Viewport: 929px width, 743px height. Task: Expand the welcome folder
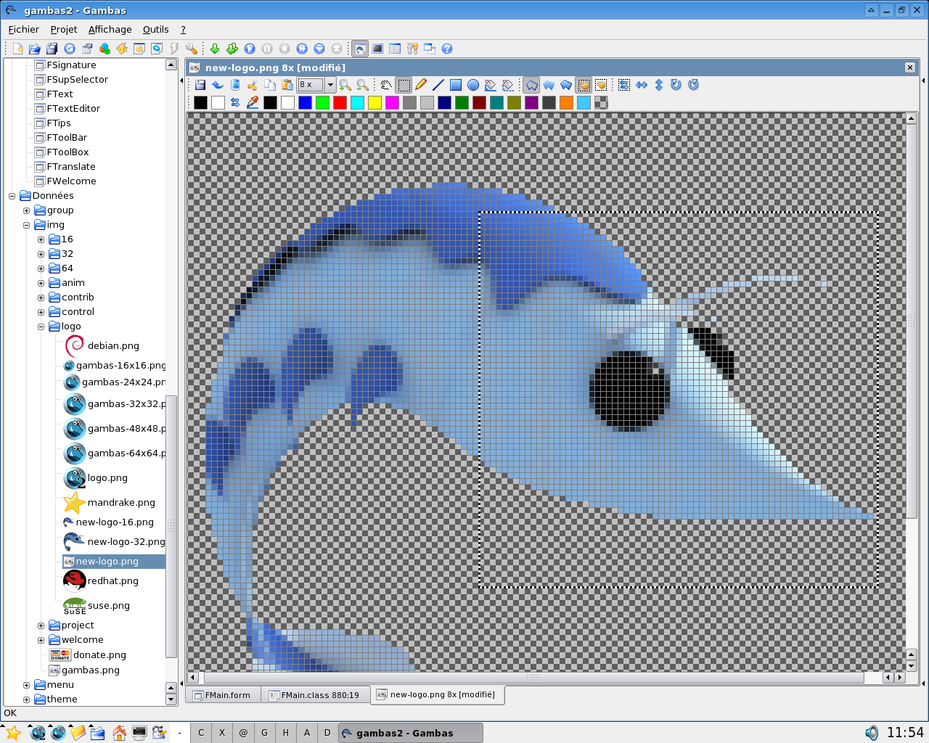(41, 640)
